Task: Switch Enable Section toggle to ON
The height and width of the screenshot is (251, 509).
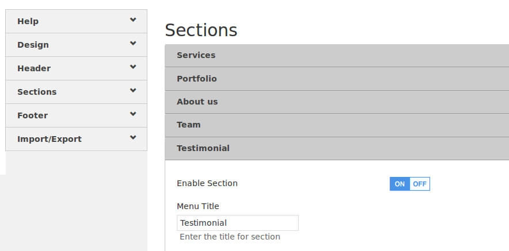Action: (x=400, y=184)
